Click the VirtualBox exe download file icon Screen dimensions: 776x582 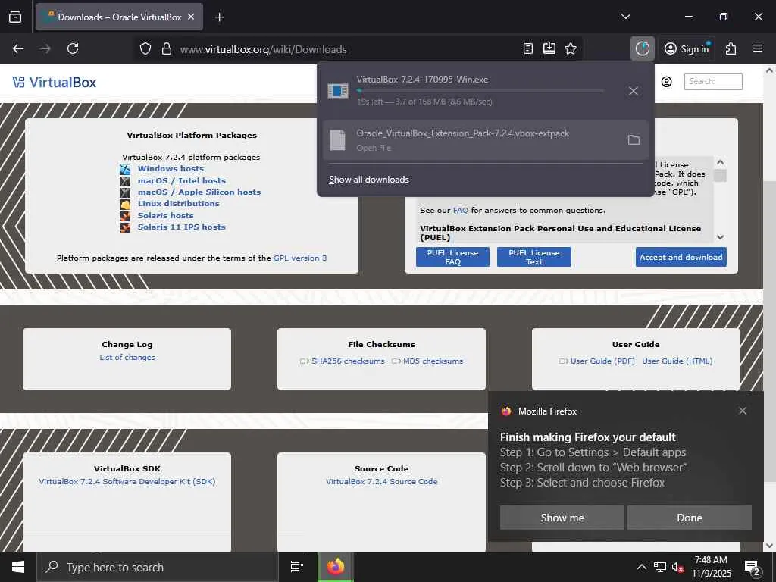pos(338,91)
